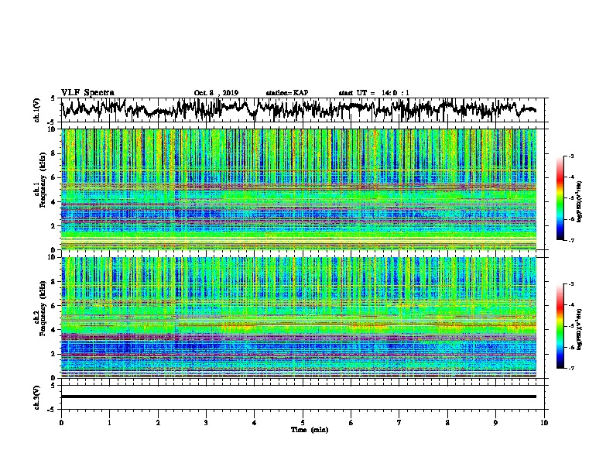This screenshot has width=613, height=474.
Task: Click the "3" tick on the time axis
Action: click(206, 423)
